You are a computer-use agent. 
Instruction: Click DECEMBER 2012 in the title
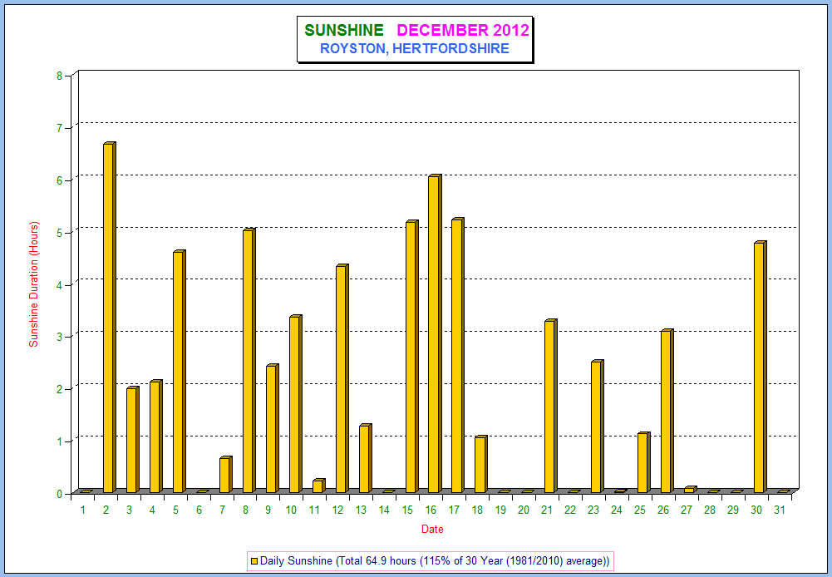pyautogui.click(x=463, y=30)
